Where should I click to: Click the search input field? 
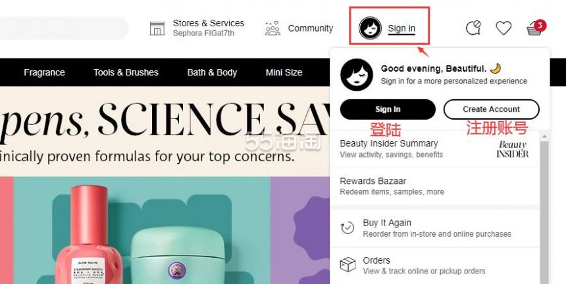(x=63, y=28)
